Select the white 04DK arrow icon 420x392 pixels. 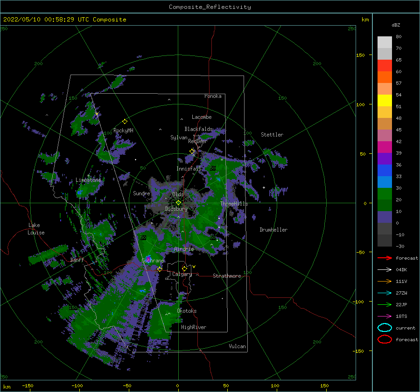click(x=385, y=270)
